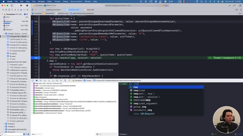This screenshot has height=136, width=243.
Task: Click the Simulate Location arrow icon
Action: point(69,80)
